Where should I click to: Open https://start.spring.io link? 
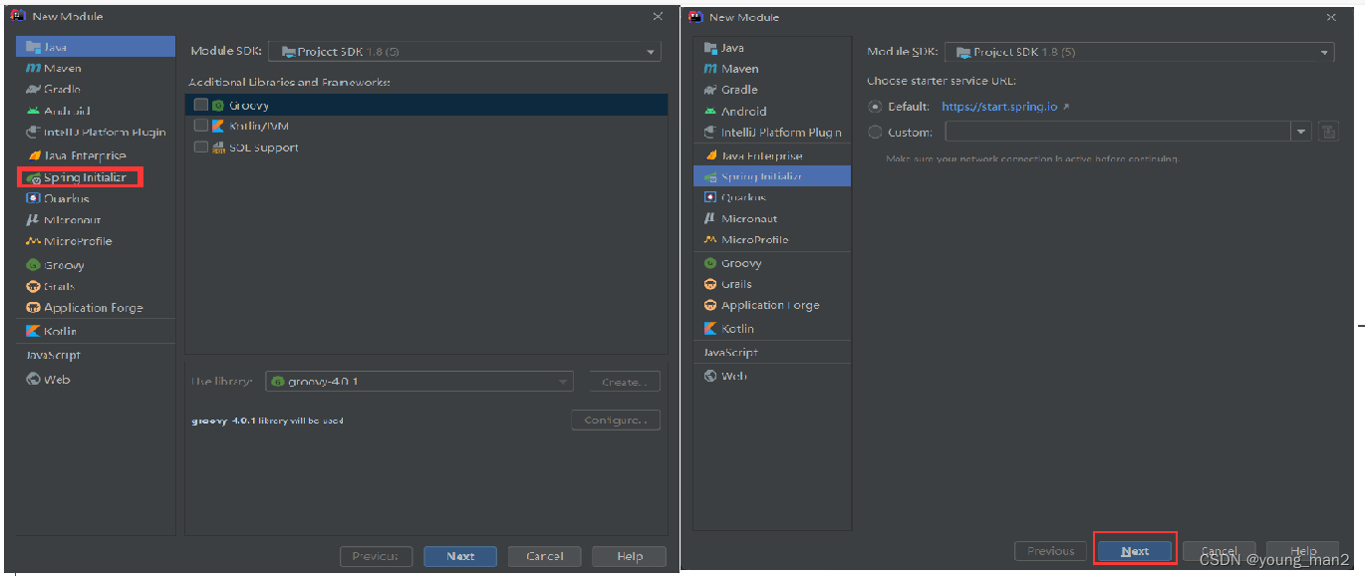pyautogui.click(x=999, y=107)
